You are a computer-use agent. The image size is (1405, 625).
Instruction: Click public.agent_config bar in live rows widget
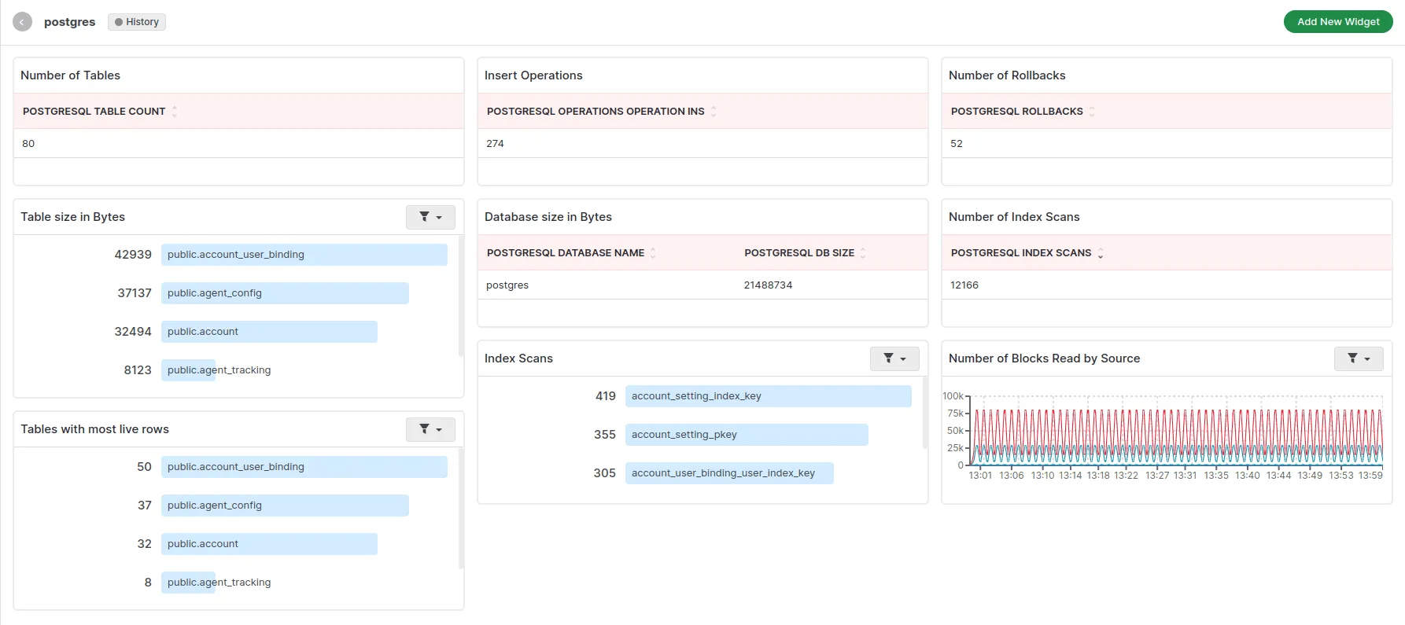(285, 506)
